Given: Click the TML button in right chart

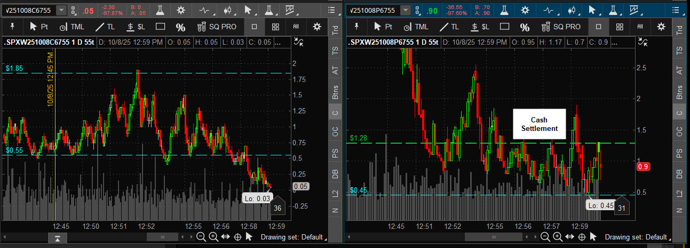Looking at the screenshot, I should 415,27.
